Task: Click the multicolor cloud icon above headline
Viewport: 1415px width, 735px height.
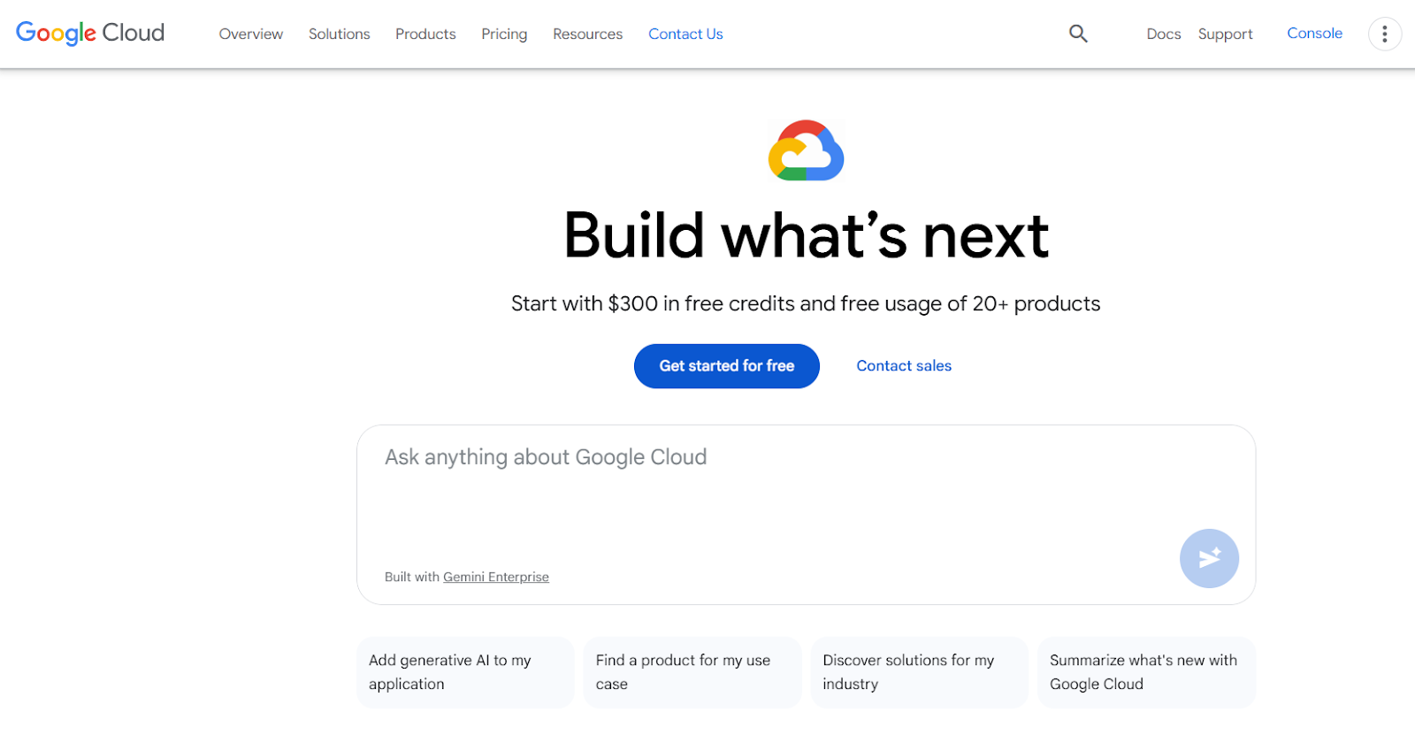Action: (806, 150)
